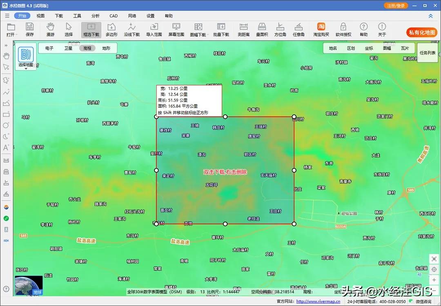This screenshot has height=306, width=441.
Task: Open the 分析 ribbon tab
Action: pyautogui.click(x=95, y=16)
